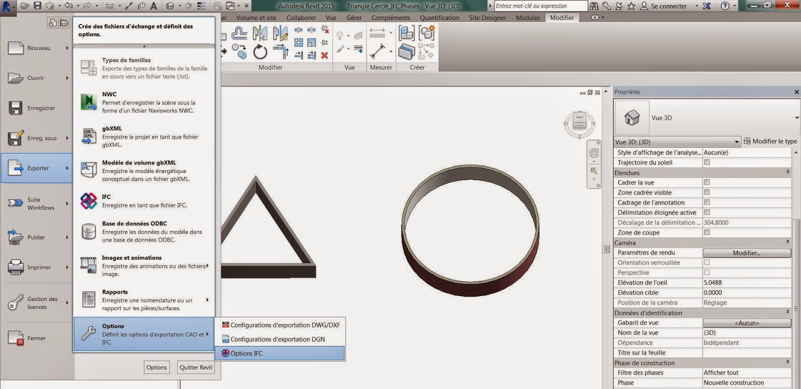Undo the last action with the back arrow

coord(69,5)
